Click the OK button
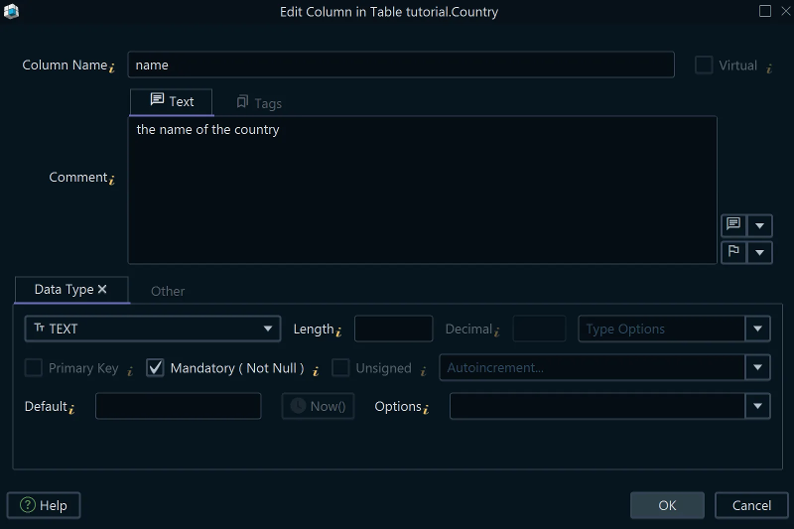 pyautogui.click(x=667, y=505)
